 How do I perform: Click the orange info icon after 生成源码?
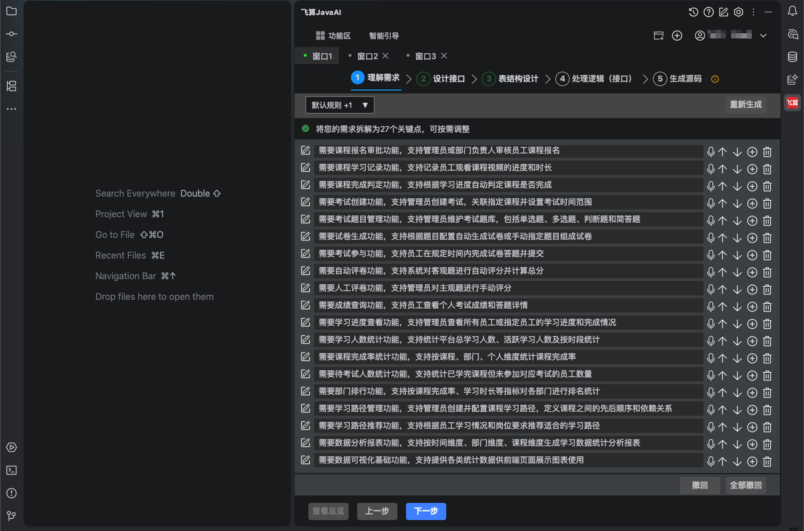[x=715, y=79]
